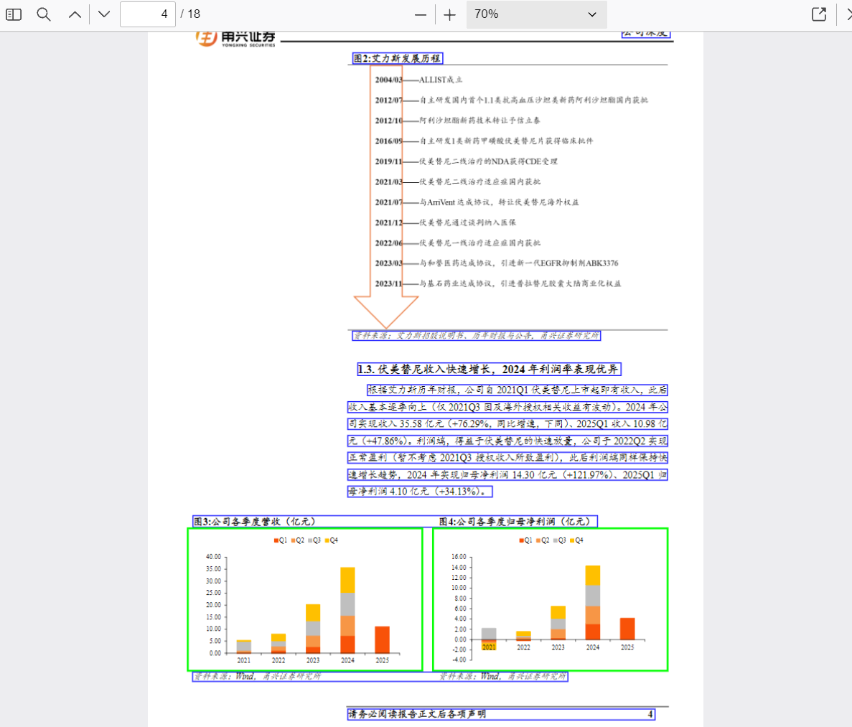Screen dimensions: 852x727
Task: Click the 16.00 axis value in net profit chart
Action: 459,557
